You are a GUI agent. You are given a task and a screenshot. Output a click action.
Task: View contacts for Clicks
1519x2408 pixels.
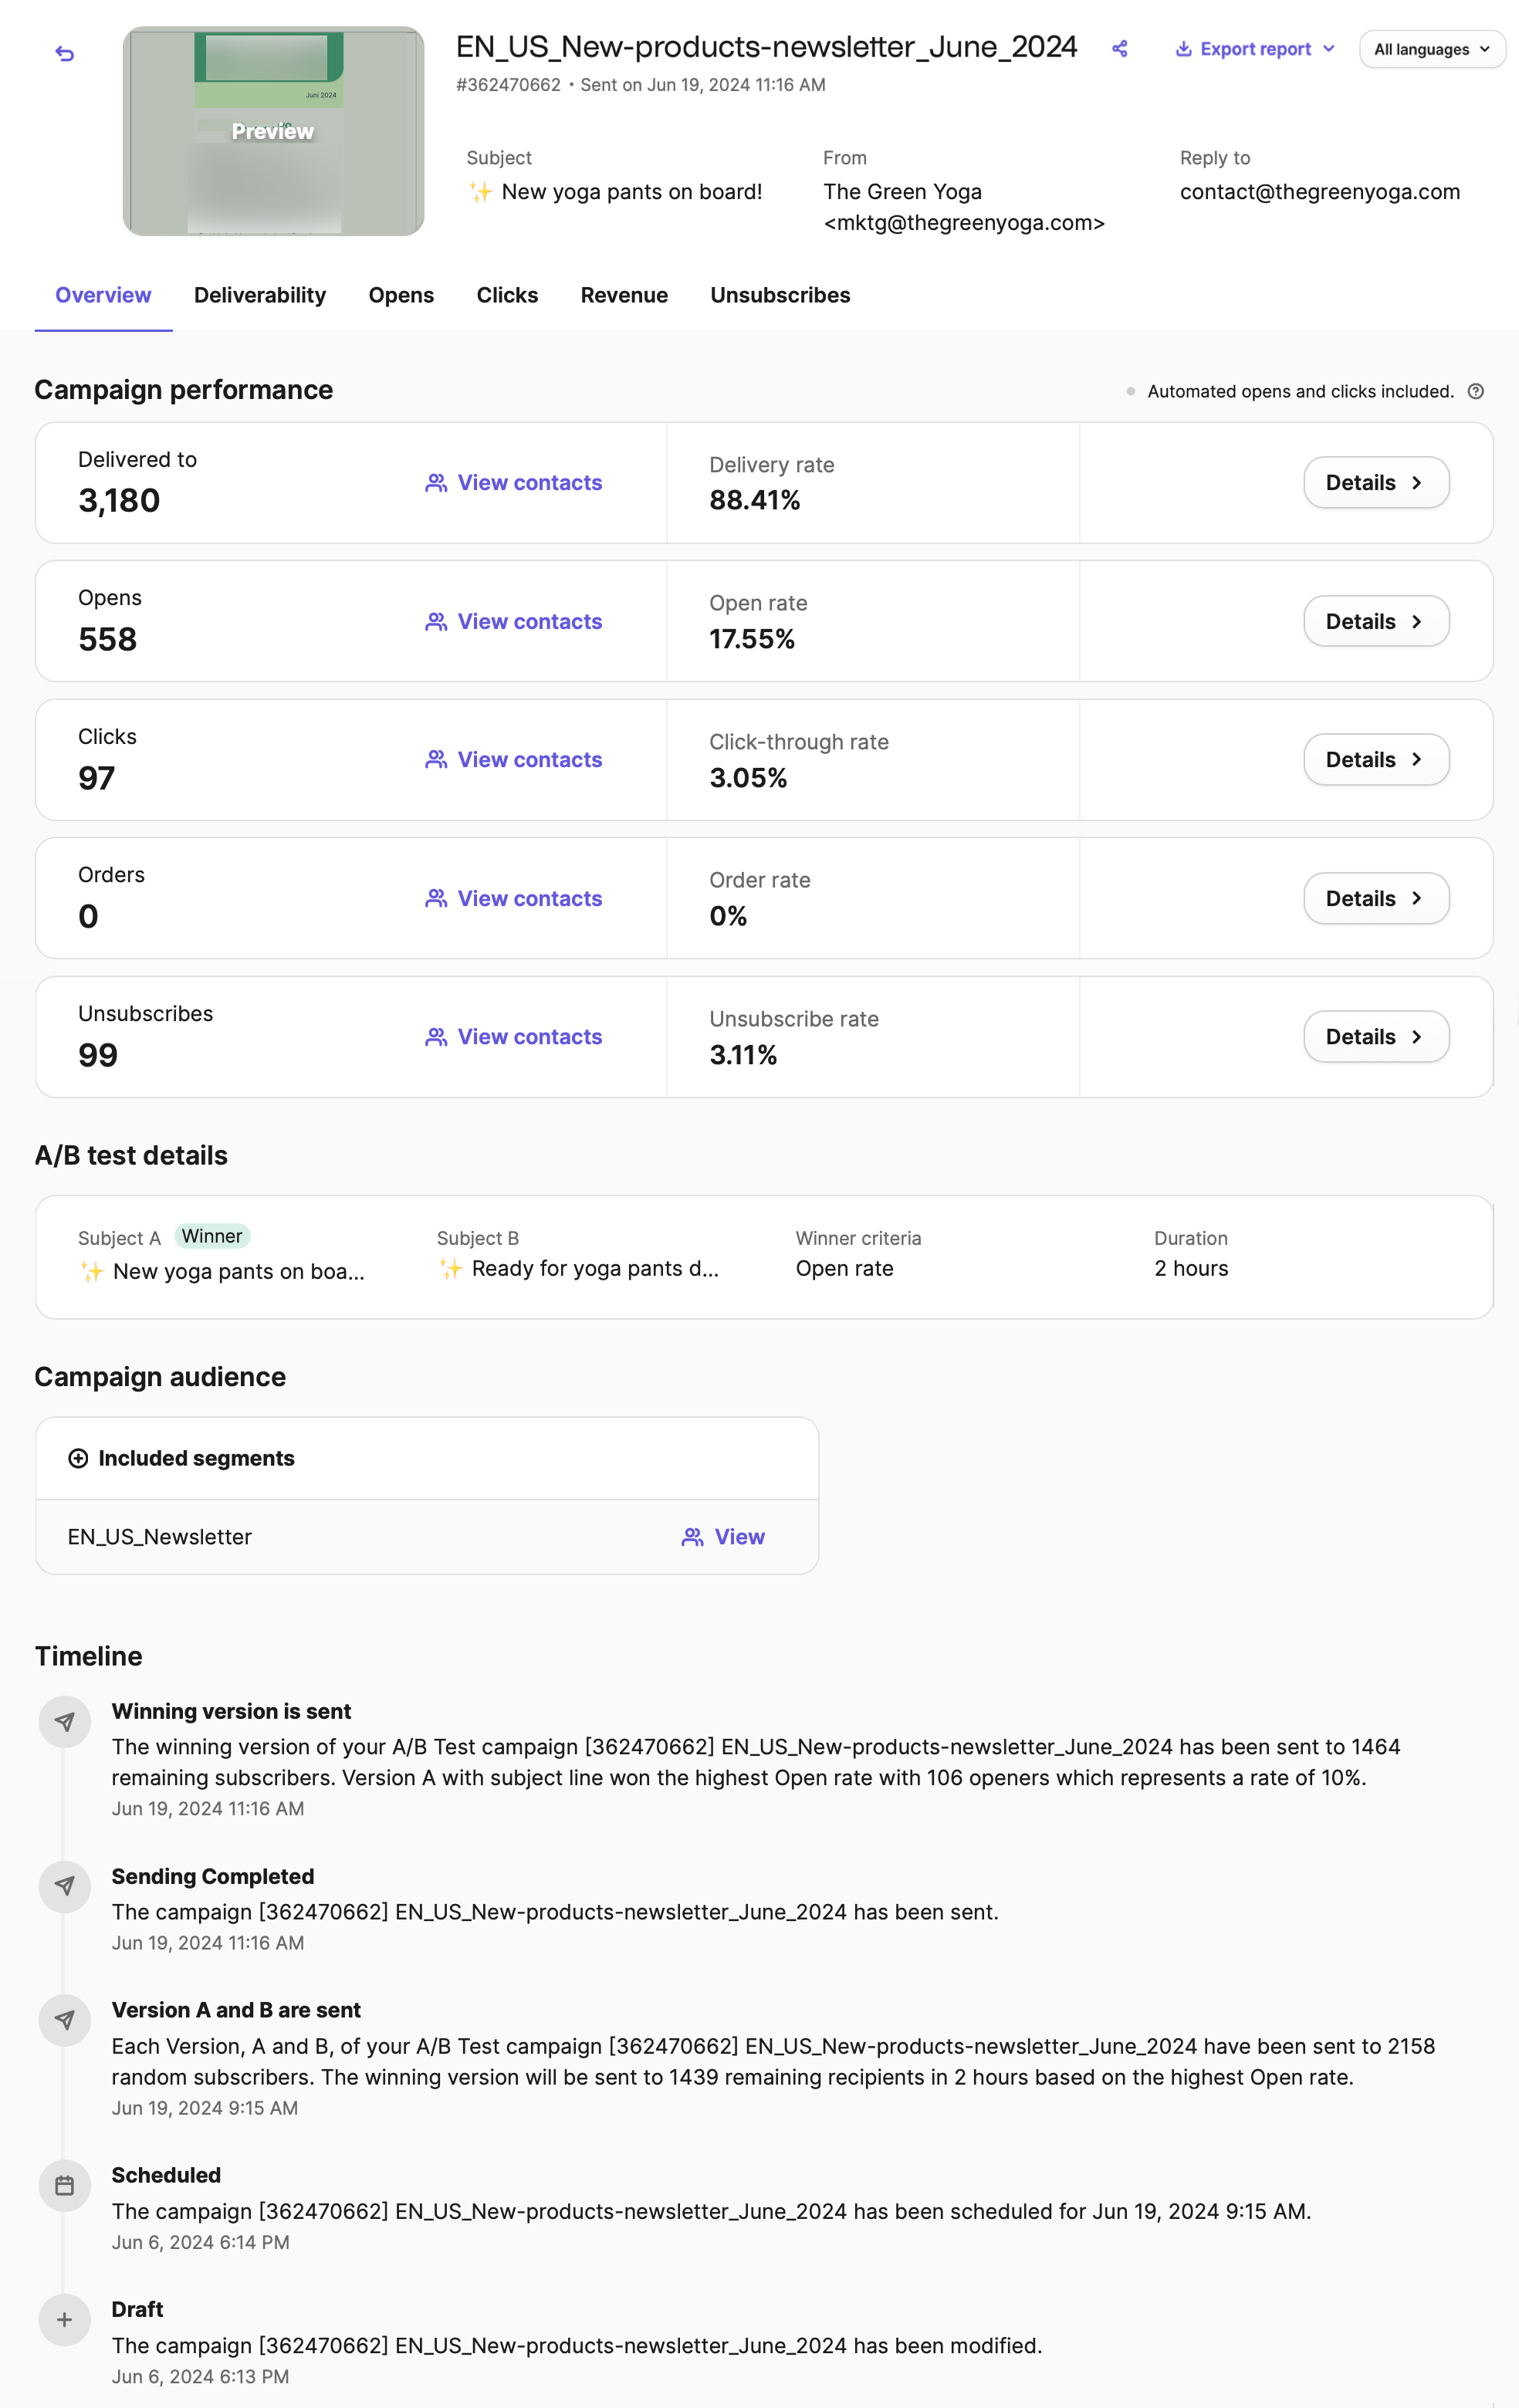(514, 760)
